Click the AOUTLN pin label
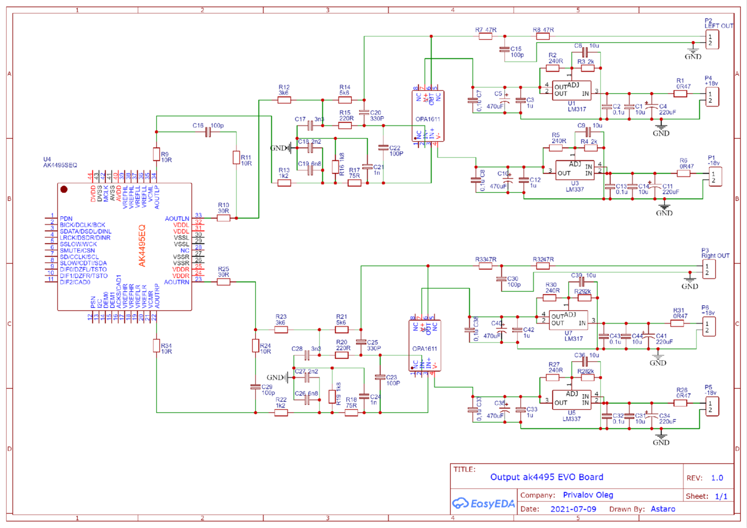 pos(177,218)
